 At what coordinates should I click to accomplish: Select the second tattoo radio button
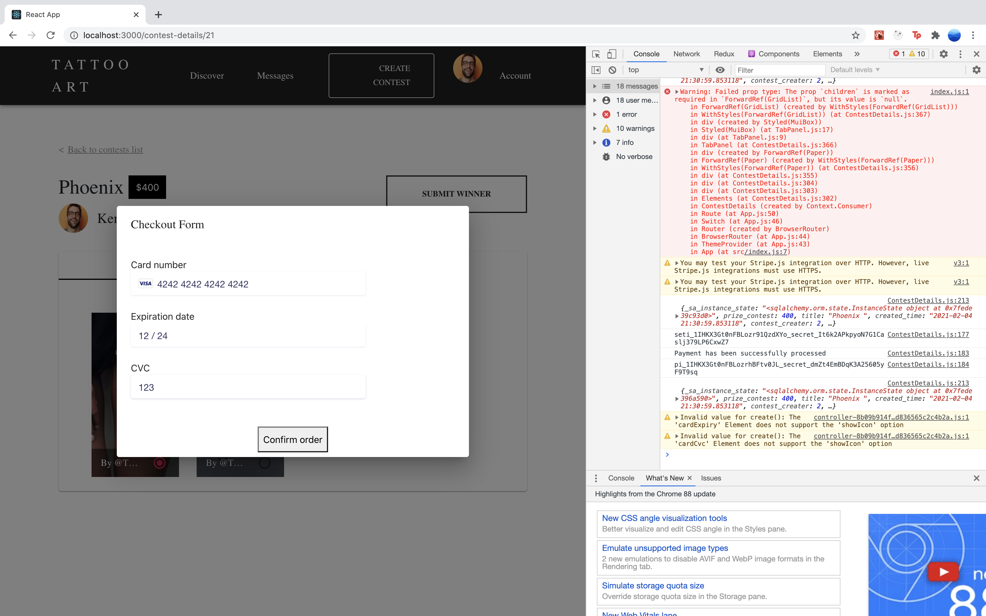264,463
